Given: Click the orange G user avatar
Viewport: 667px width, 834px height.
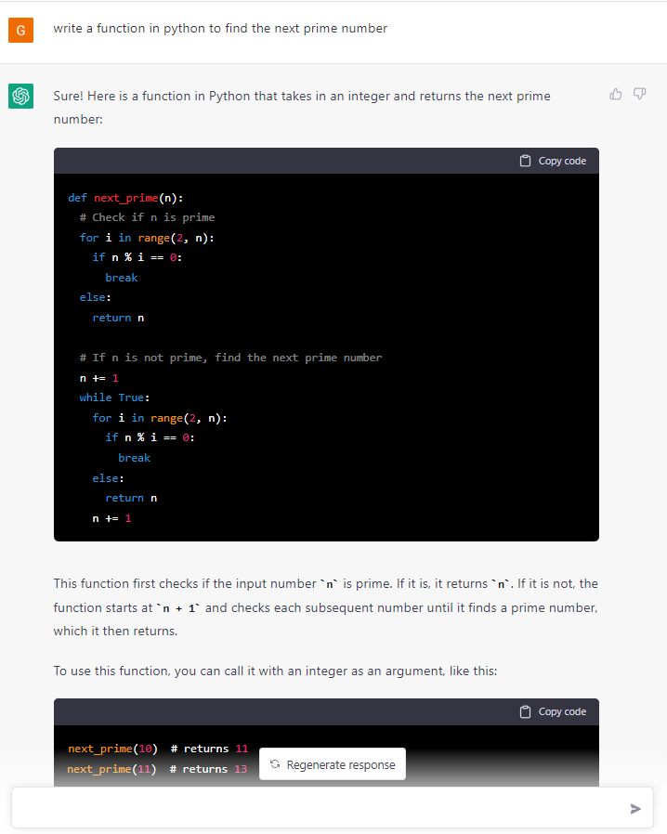Looking at the screenshot, I should coord(20,30).
